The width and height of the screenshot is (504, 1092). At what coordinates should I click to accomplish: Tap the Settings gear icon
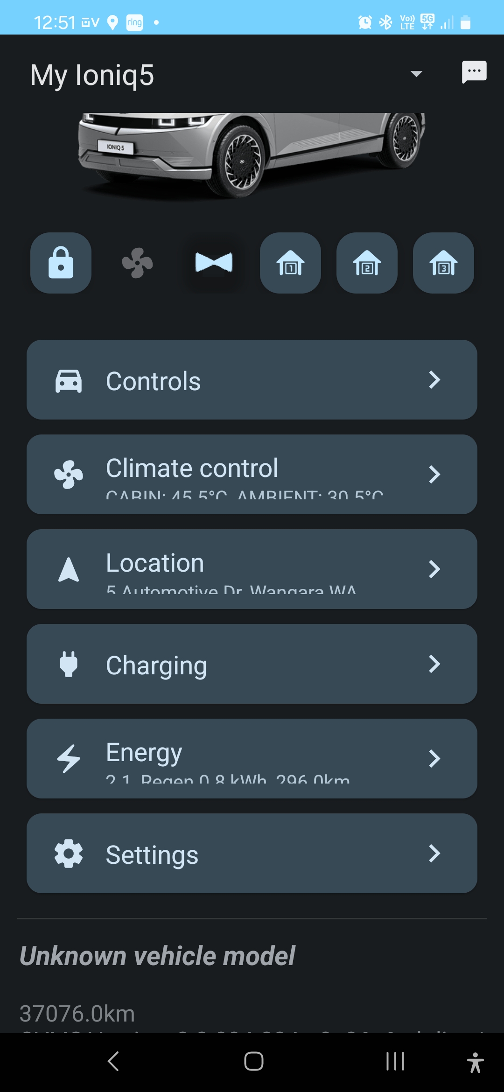[69, 853]
